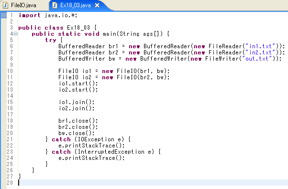Close the Ex18_03.java tab
Viewport: 288px width, 189px height.
click(x=97, y=6)
